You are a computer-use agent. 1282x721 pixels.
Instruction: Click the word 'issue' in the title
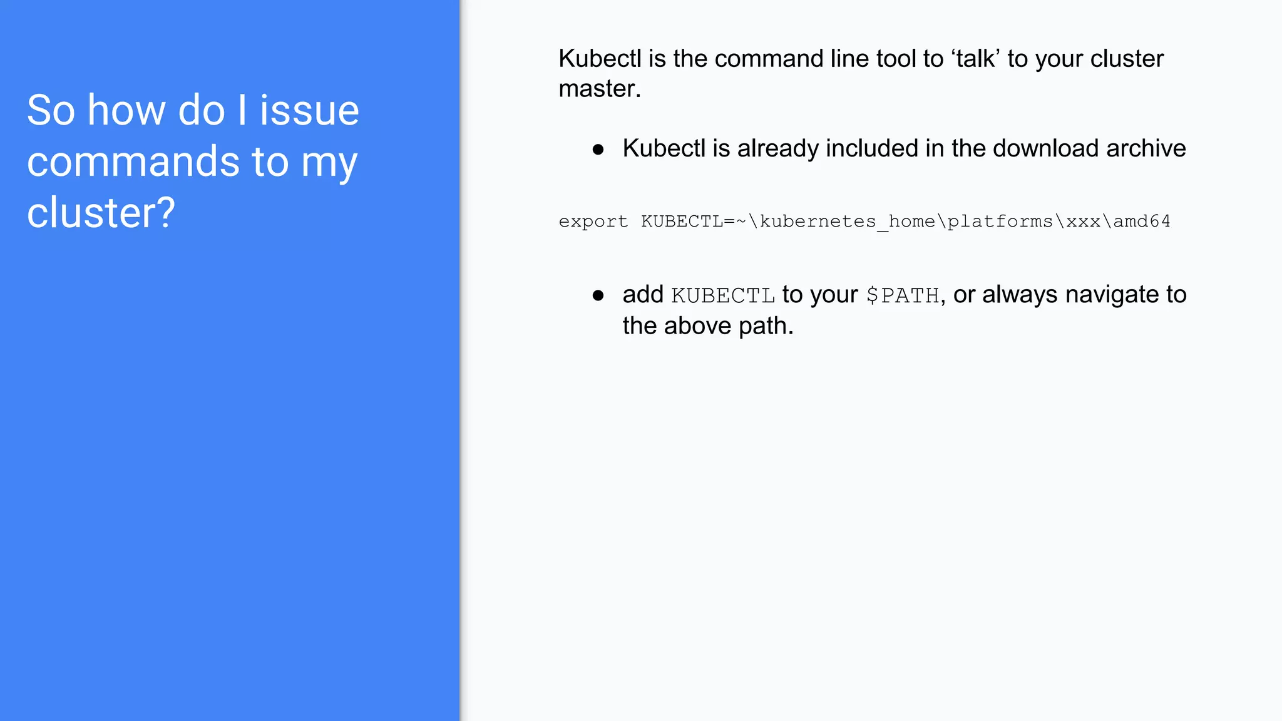309,110
